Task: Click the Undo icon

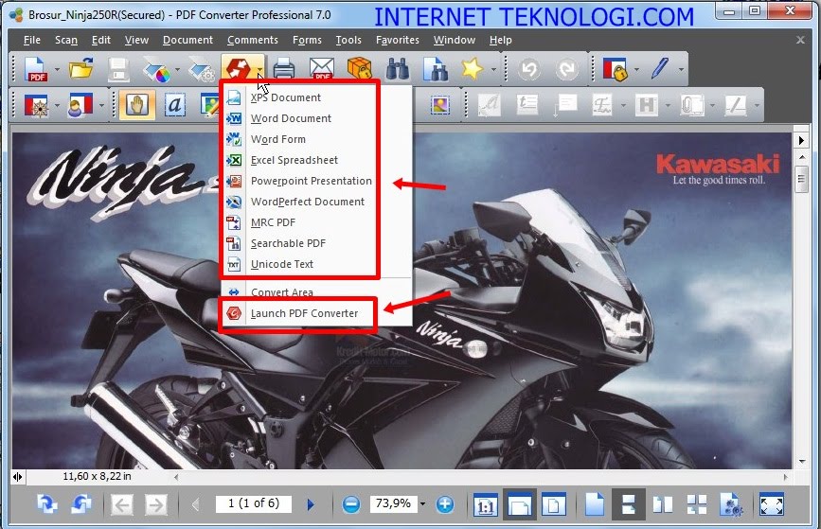Action: pyautogui.click(x=529, y=69)
